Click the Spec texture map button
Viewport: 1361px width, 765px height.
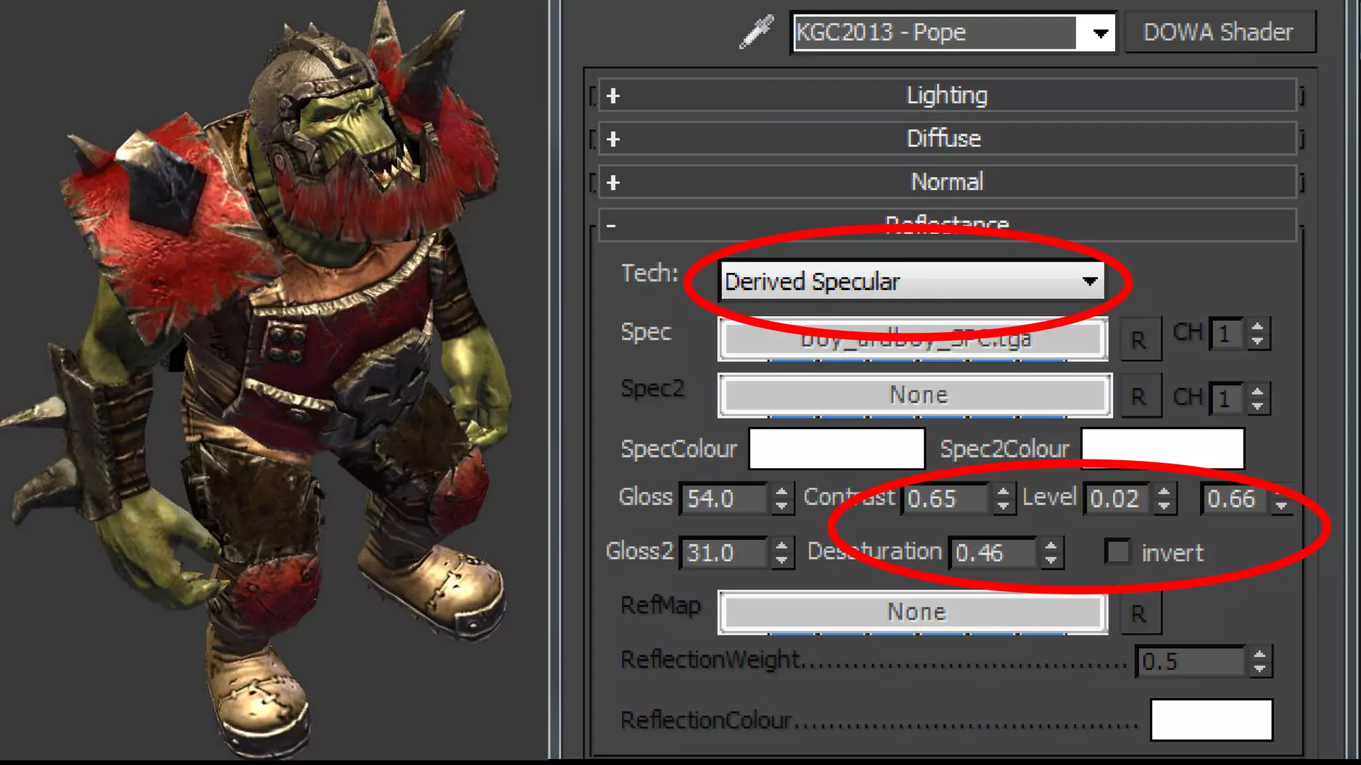click(912, 340)
